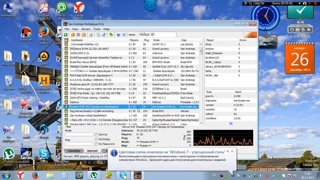Click the blue weburl link below rules list
320x180 pixels.
pyautogui.click(x=231, y=123)
